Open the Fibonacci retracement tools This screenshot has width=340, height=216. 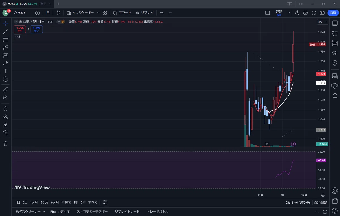pos(5,39)
